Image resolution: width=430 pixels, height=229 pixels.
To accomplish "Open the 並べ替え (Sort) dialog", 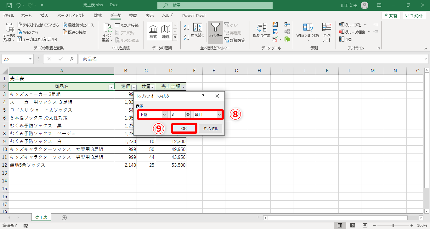I will coord(198,31).
